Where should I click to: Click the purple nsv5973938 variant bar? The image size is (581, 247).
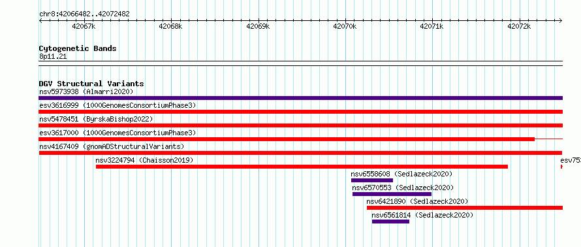pos(301,98)
